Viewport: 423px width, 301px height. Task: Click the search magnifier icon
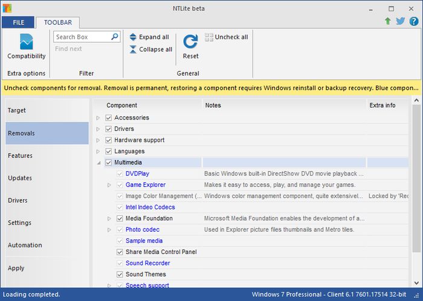tap(115, 37)
